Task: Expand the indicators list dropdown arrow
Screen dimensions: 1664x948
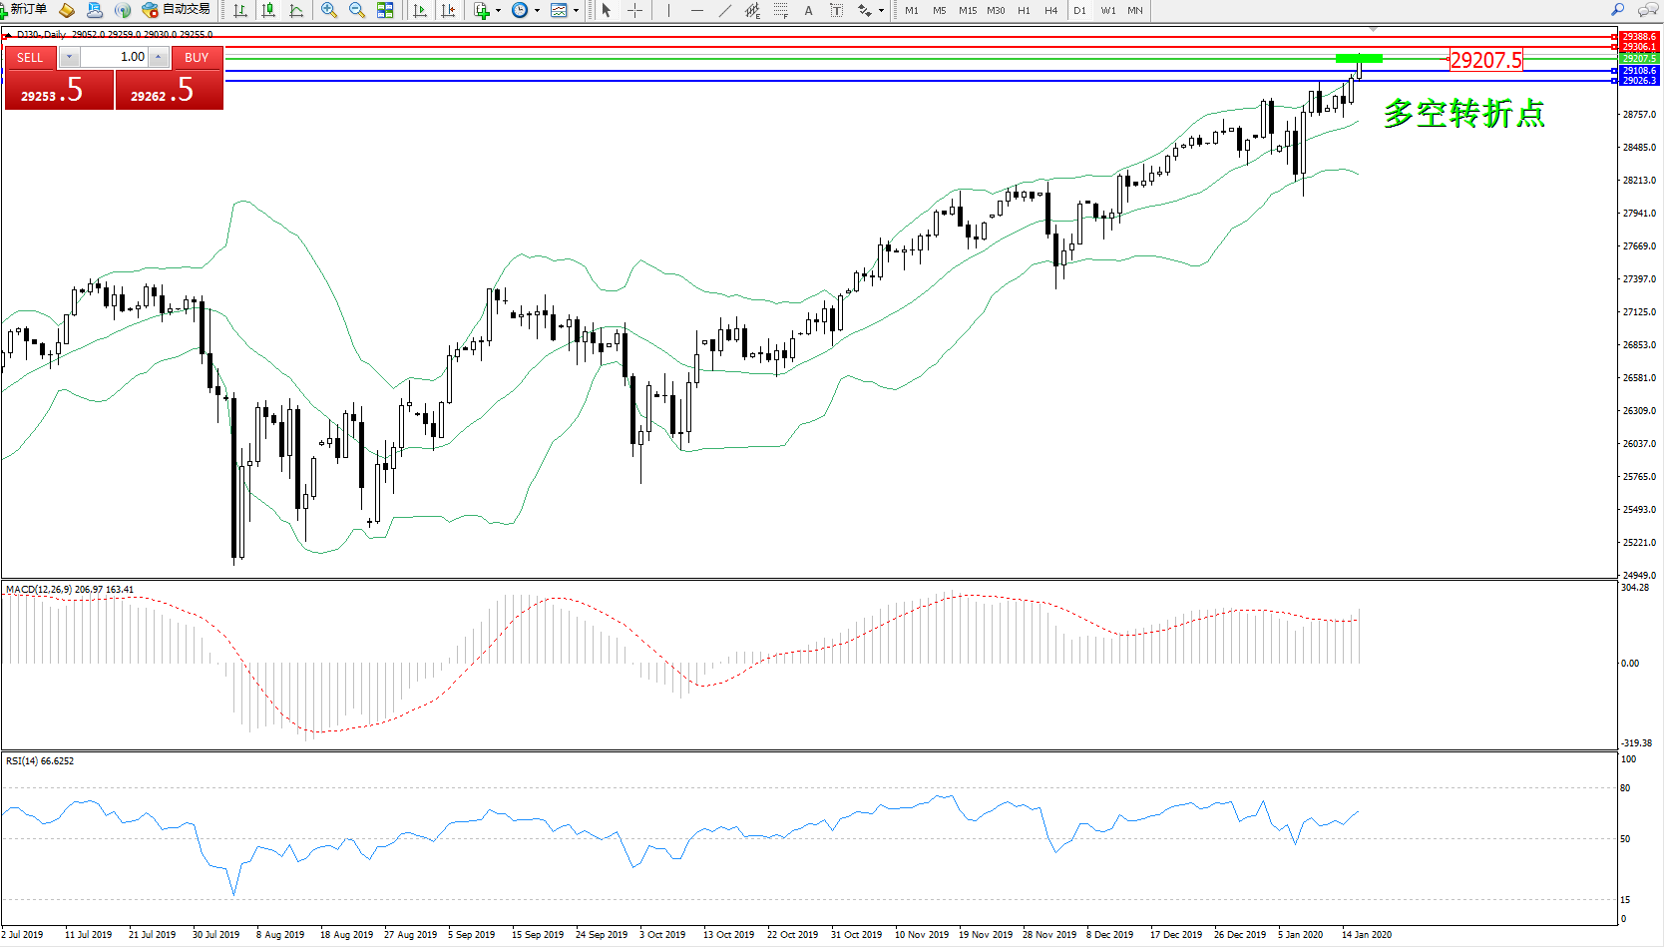Action: (x=498, y=11)
